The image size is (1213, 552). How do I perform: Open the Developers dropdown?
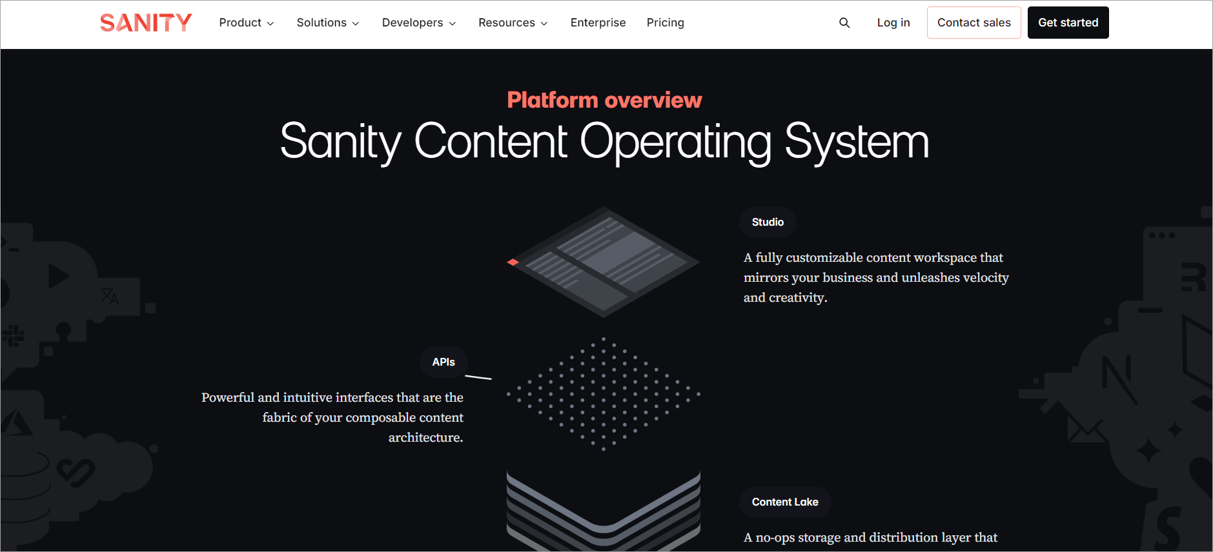tap(419, 23)
